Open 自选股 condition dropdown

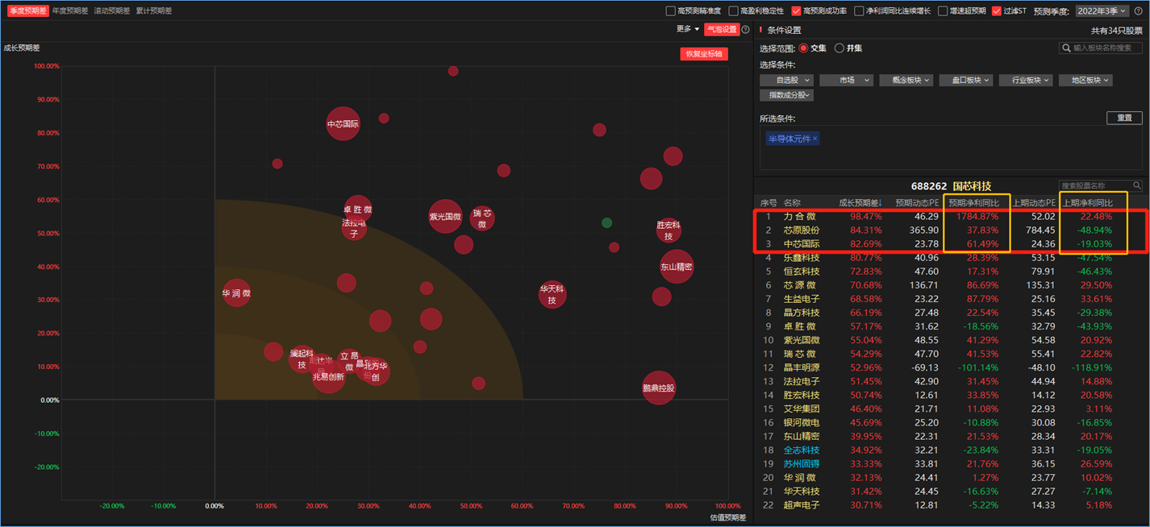click(x=788, y=80)
